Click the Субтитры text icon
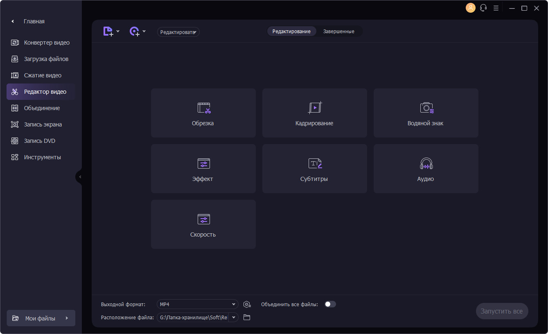The image size is (548, 334). [x=315, y=164]
